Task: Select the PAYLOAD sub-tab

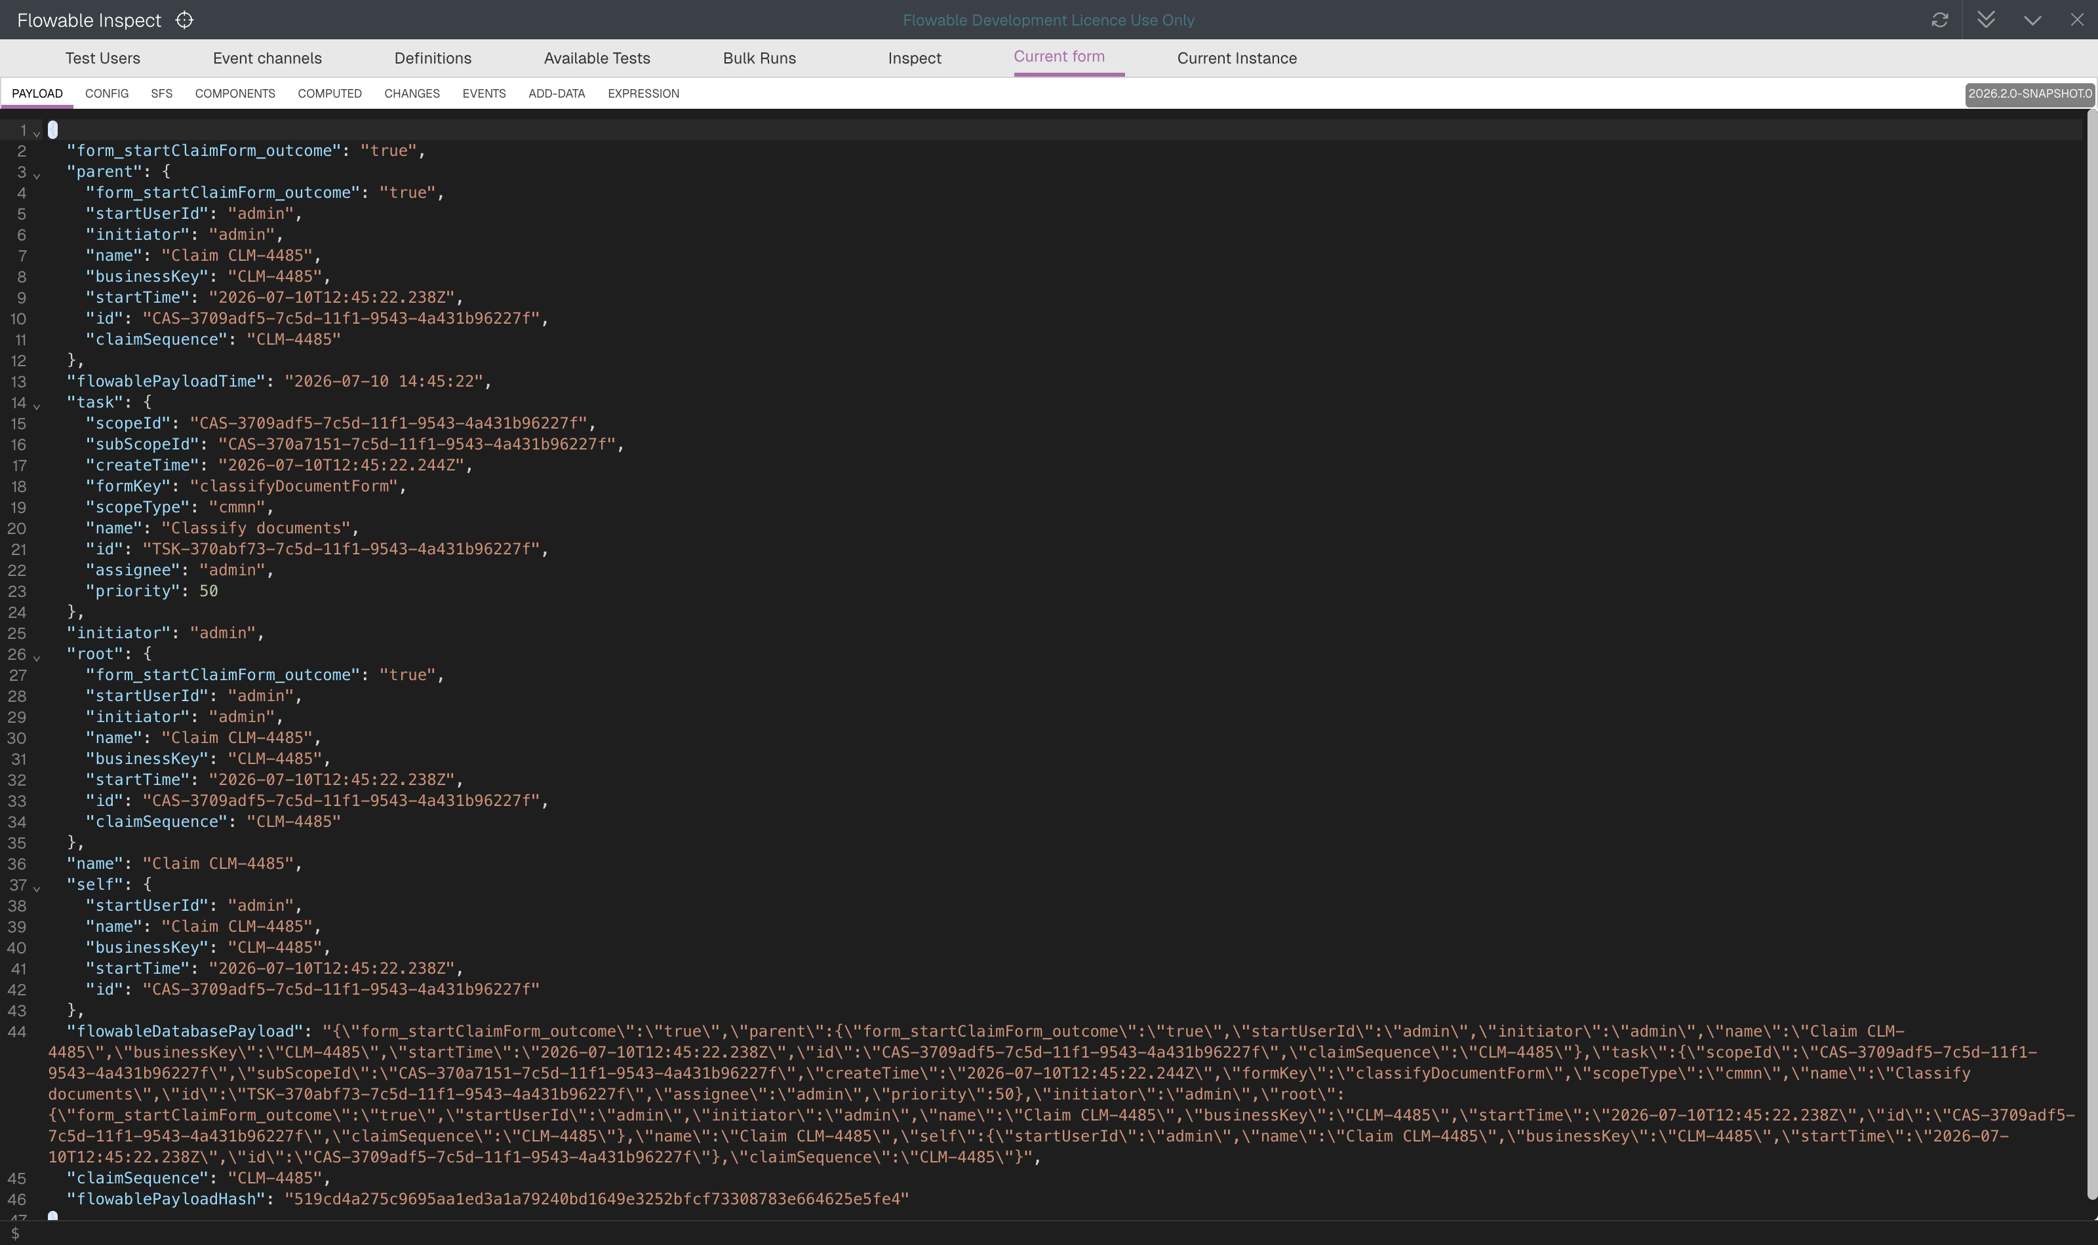Action: point(37,93)
